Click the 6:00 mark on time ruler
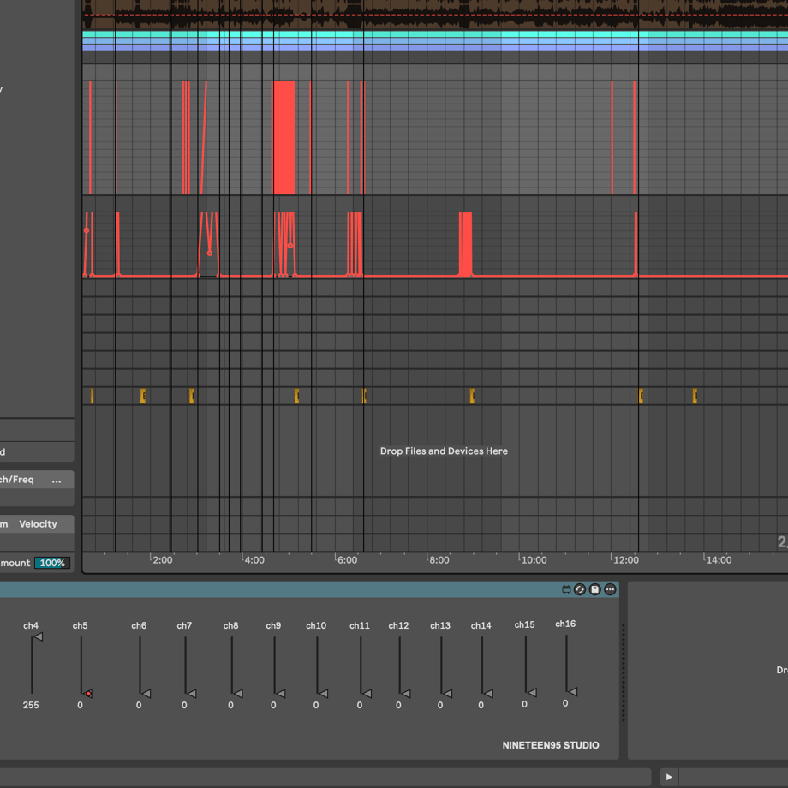This screenshot has height=788, width=788. point(347,560)
